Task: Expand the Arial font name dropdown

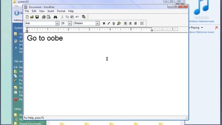Action: point(57,23)
